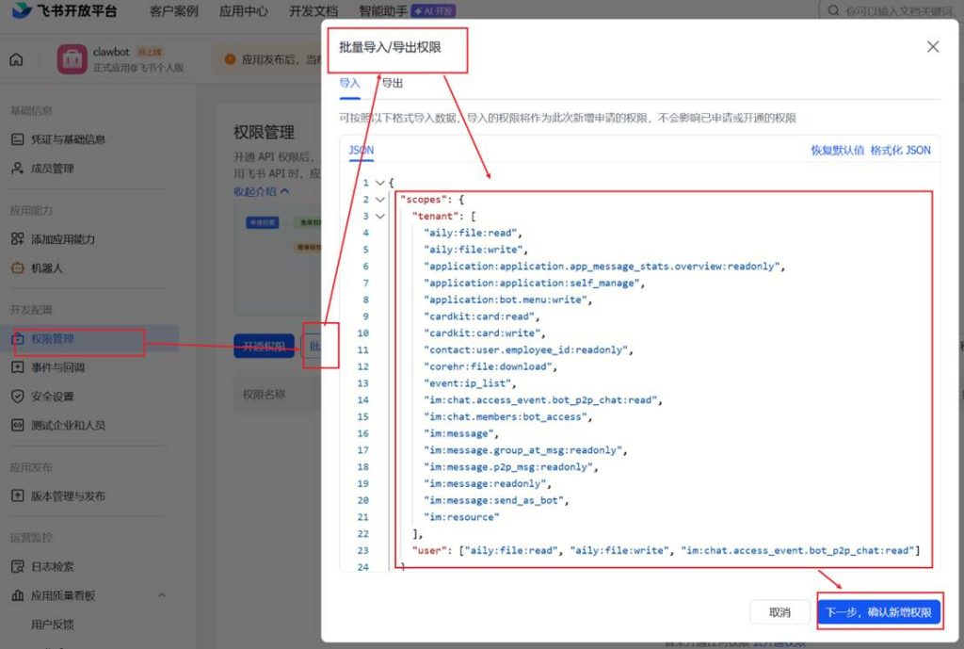Switch to the 导出 tab

(393, 84)
